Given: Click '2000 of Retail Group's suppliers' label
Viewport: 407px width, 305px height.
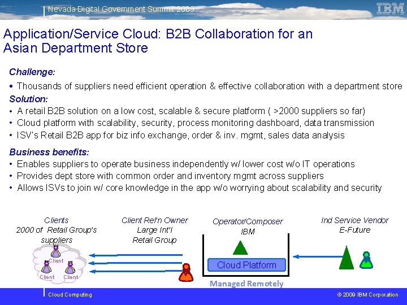Looking at the screenshot, I should pos(57,235).
